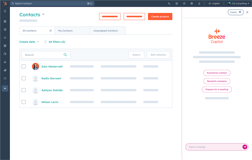
Task: Send message with the paper plane icon
Action: pyautogui.click(x=245, y=147)
